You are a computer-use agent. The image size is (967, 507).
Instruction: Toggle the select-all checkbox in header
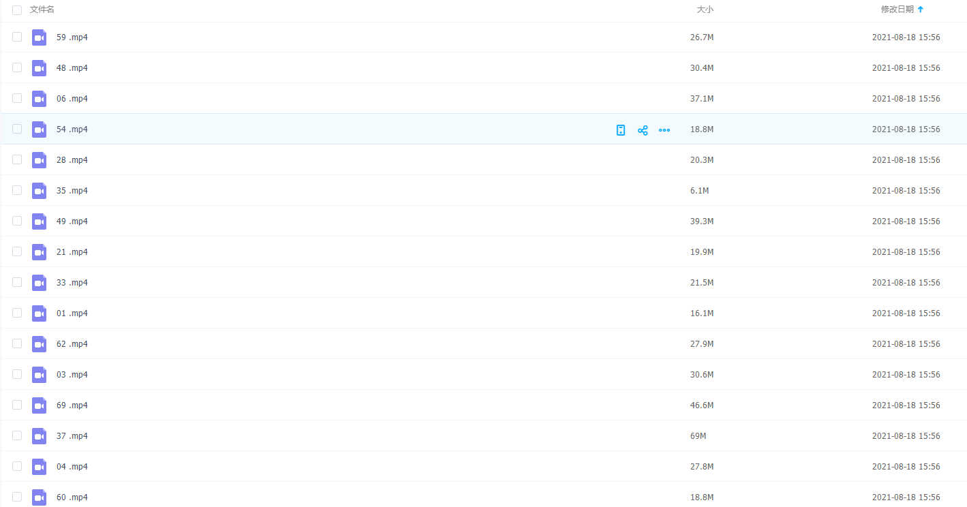click(17, 10)
